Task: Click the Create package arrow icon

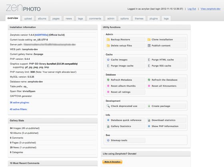Action: click(149, 106)
